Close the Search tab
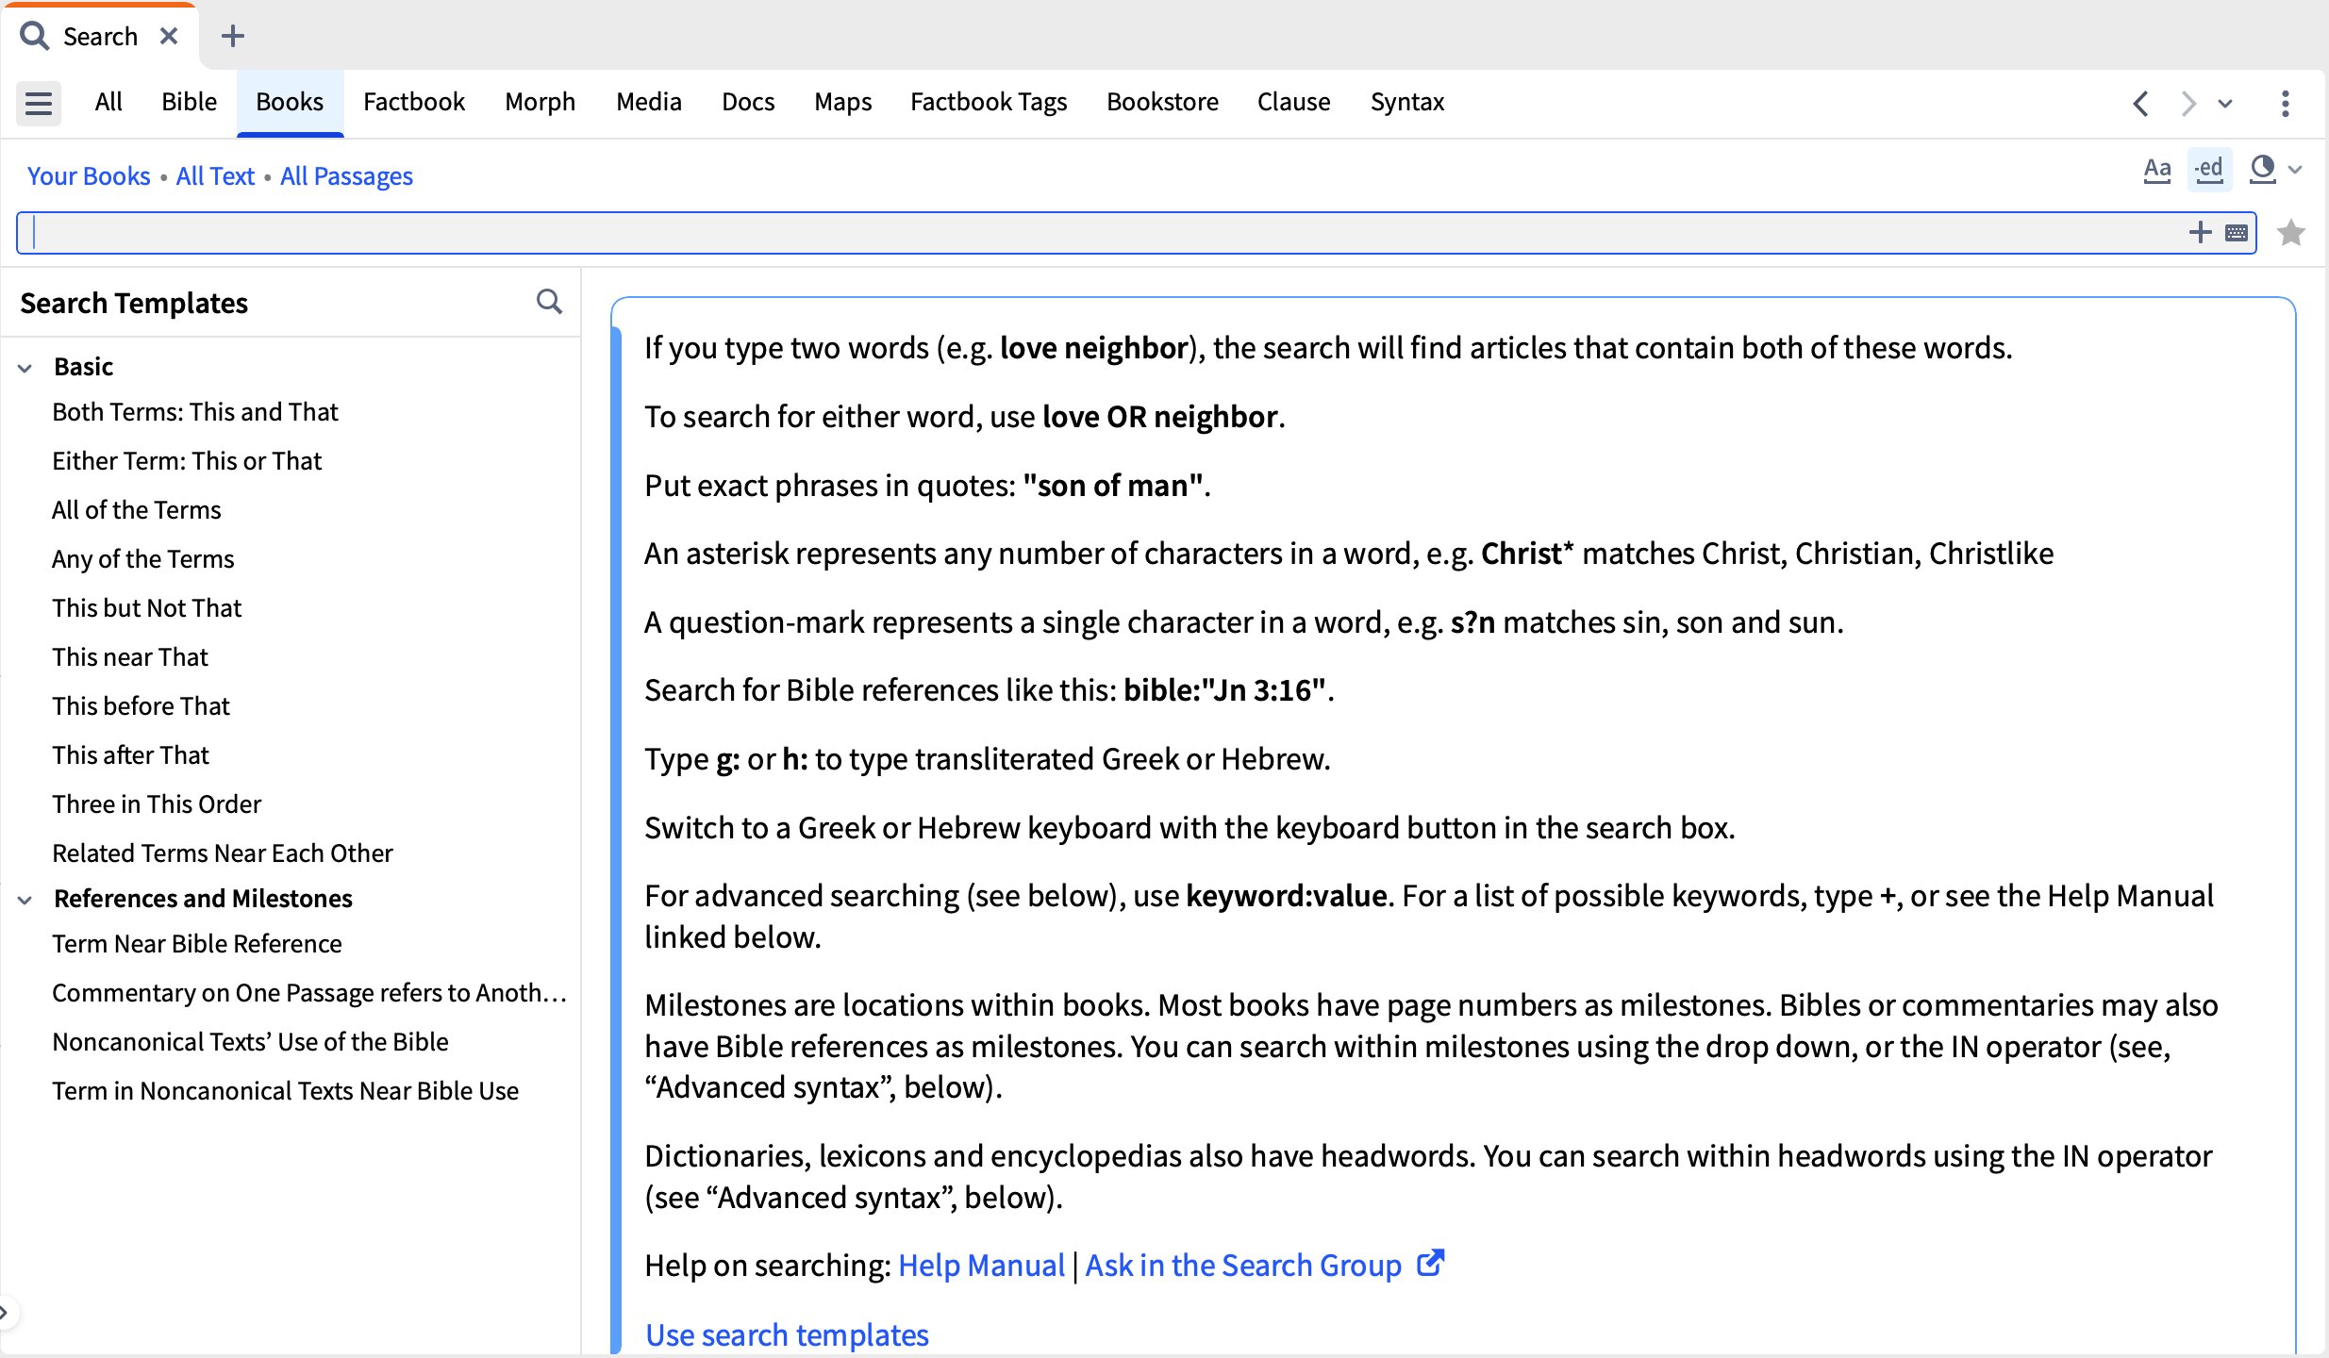This screenshot has height=1358, width=2329. (169, 36)
